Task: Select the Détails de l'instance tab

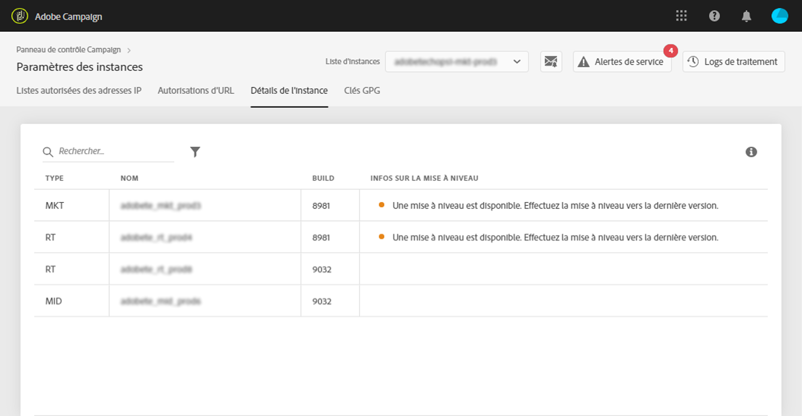Action: (289, 91)
